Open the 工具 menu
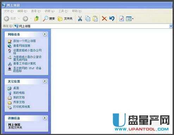Viewport: 174px width, 135px height. 63,11
